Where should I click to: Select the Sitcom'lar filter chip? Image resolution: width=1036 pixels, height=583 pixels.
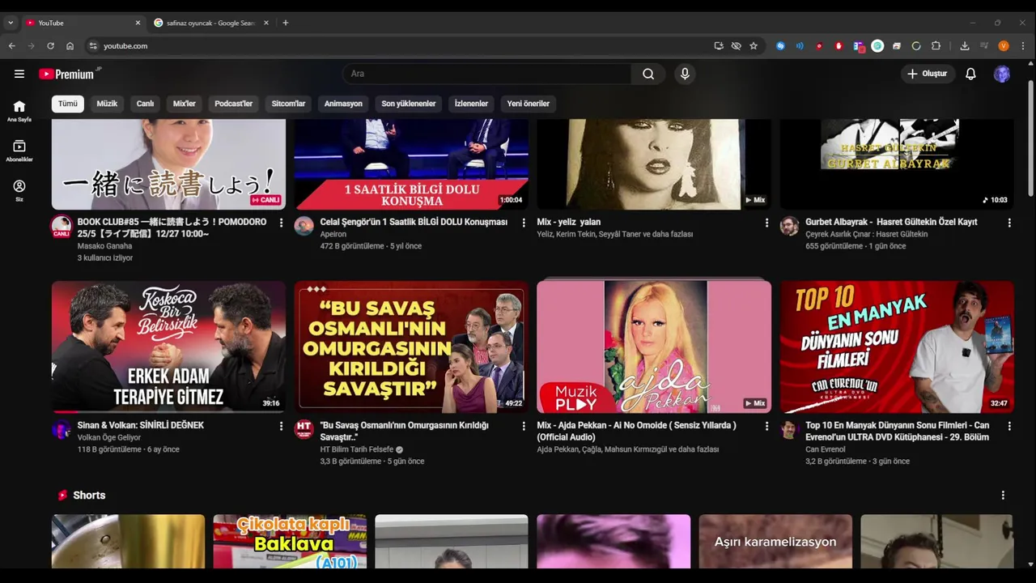(288, 104)
